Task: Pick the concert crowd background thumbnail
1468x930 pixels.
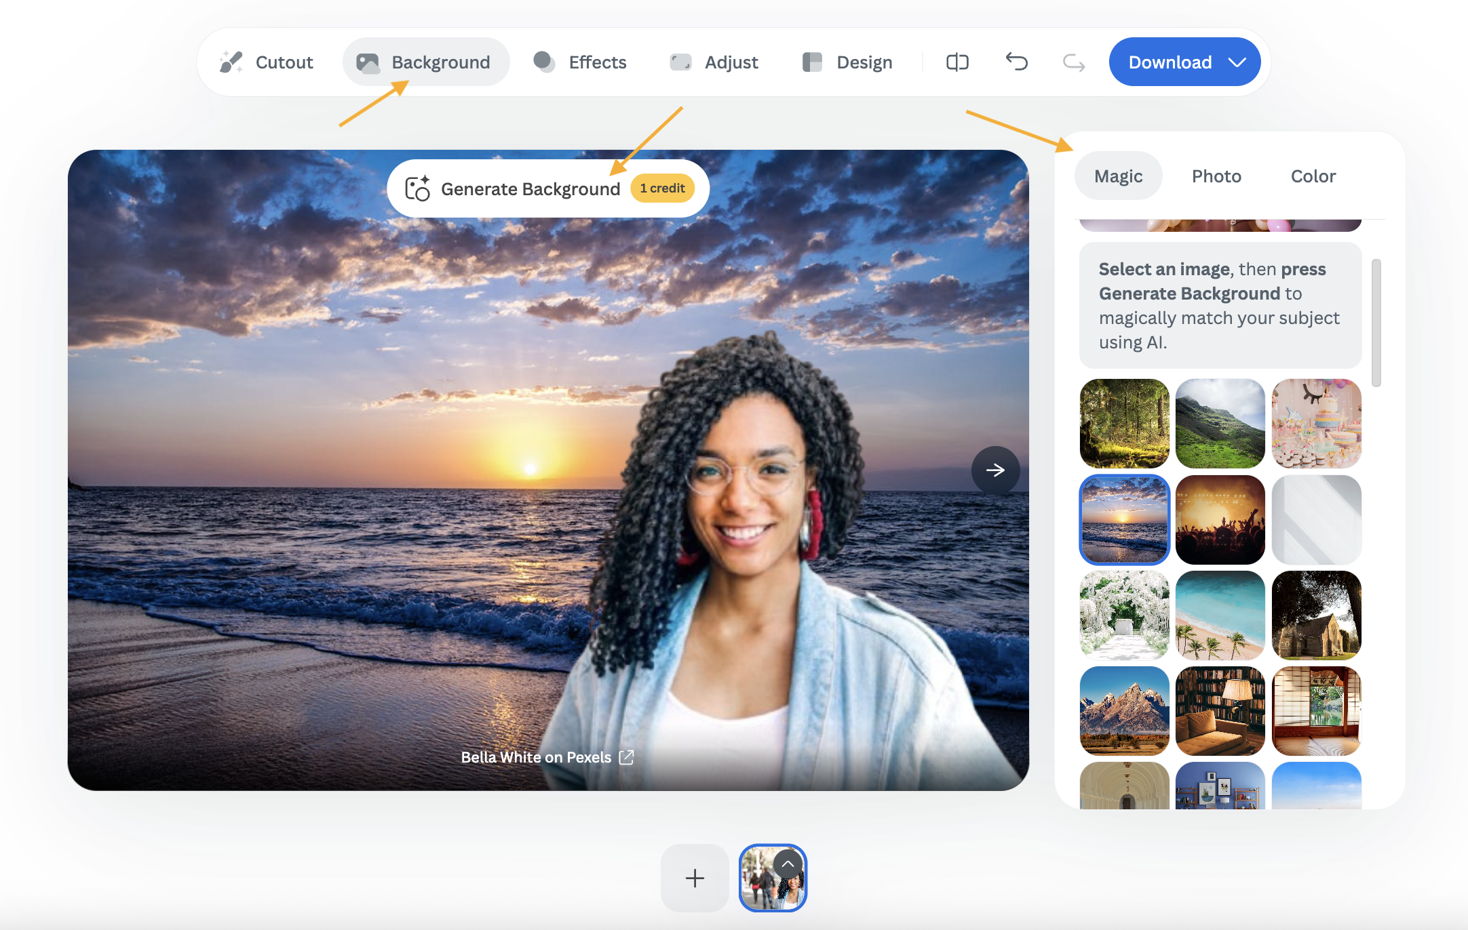Action: (x=1220, y=520)
